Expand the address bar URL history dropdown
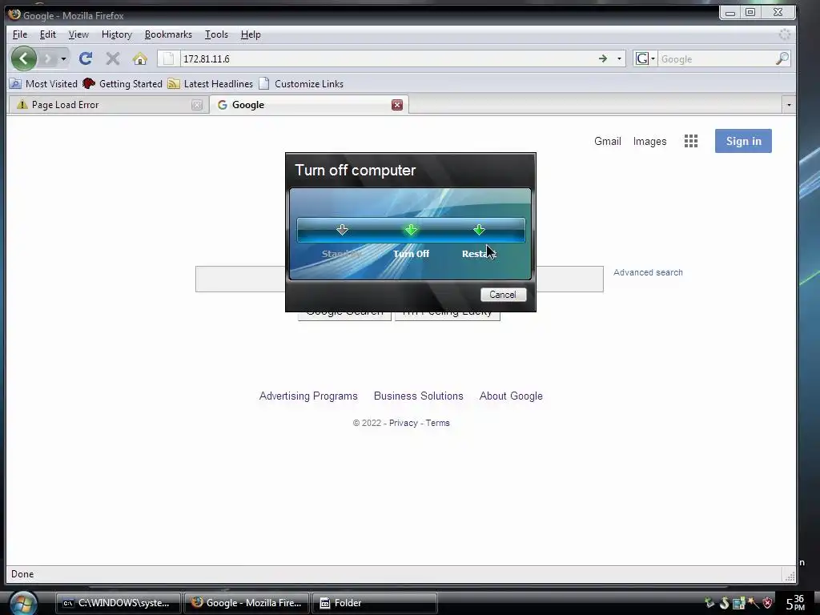 coord(619,58)
